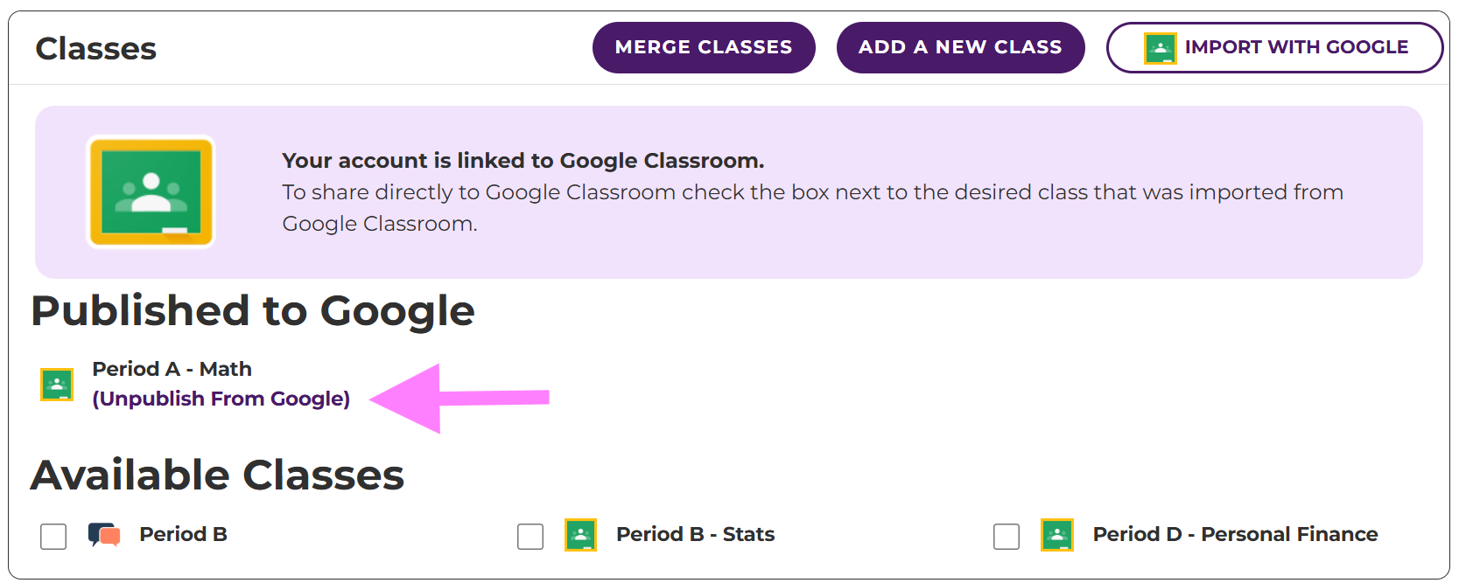
Task: Click Unpublish From Google link
Action: pyautogui.click(x=221, y=399)
